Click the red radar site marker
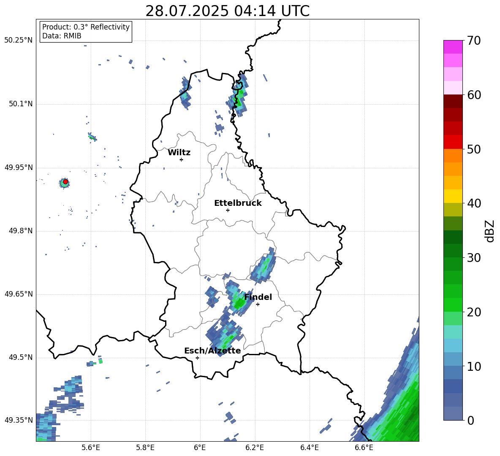The width and height of the screenshot is (500, 456). pyautogui.click(x=65, y=182)
